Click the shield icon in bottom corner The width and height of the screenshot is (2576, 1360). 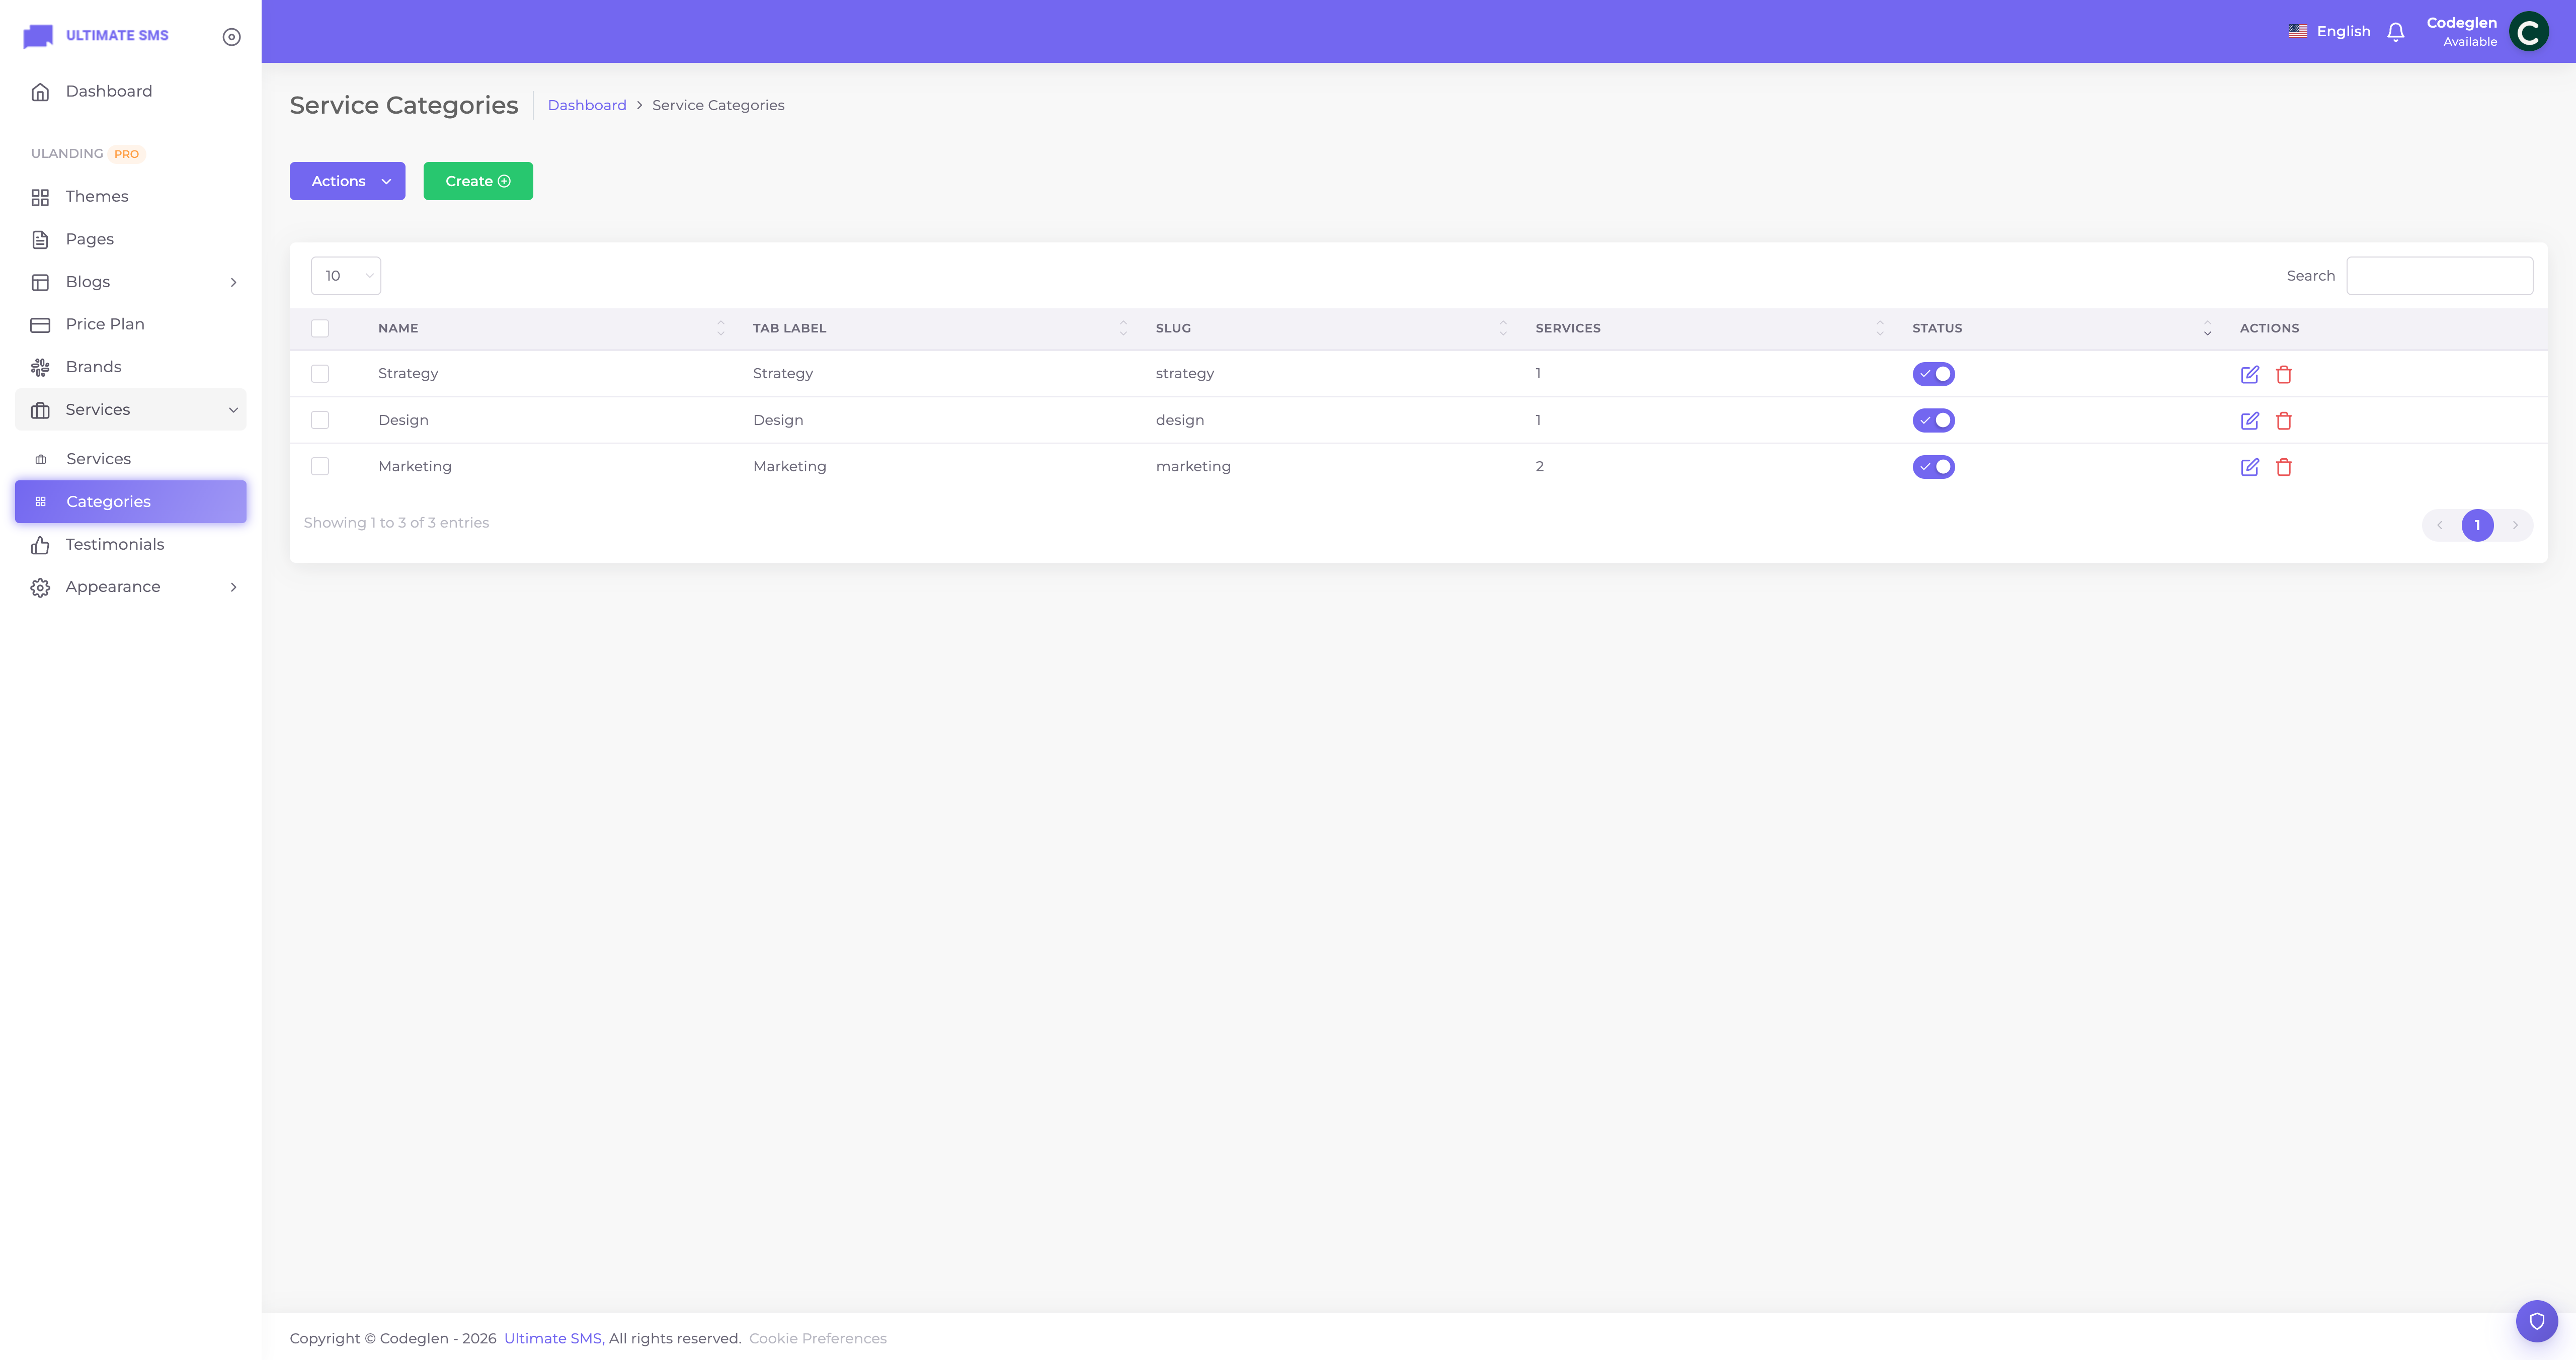2537,1321
